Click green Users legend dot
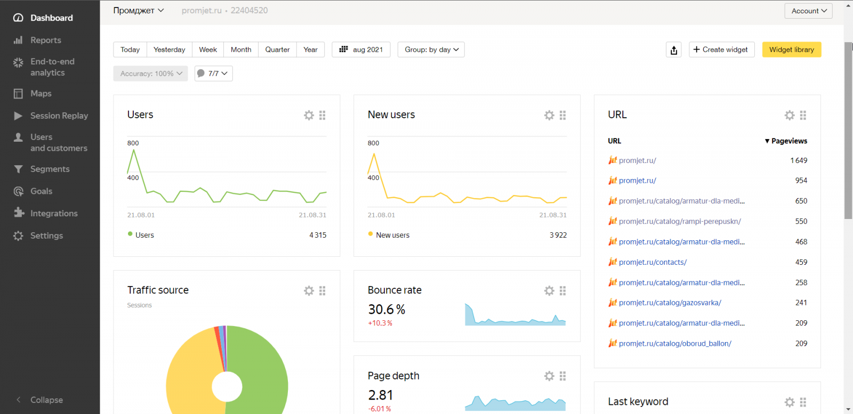 [130, 234]
